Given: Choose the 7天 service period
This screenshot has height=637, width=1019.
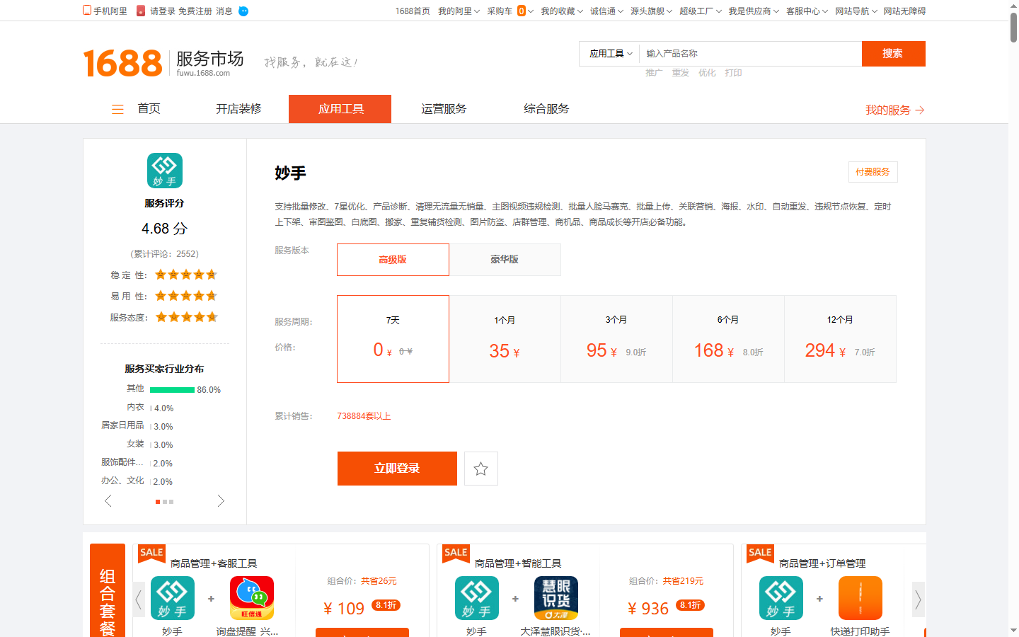Looking at the screenshot, I should 393,339.
